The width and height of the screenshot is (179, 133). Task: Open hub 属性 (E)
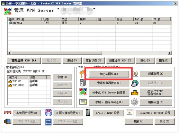145,61
